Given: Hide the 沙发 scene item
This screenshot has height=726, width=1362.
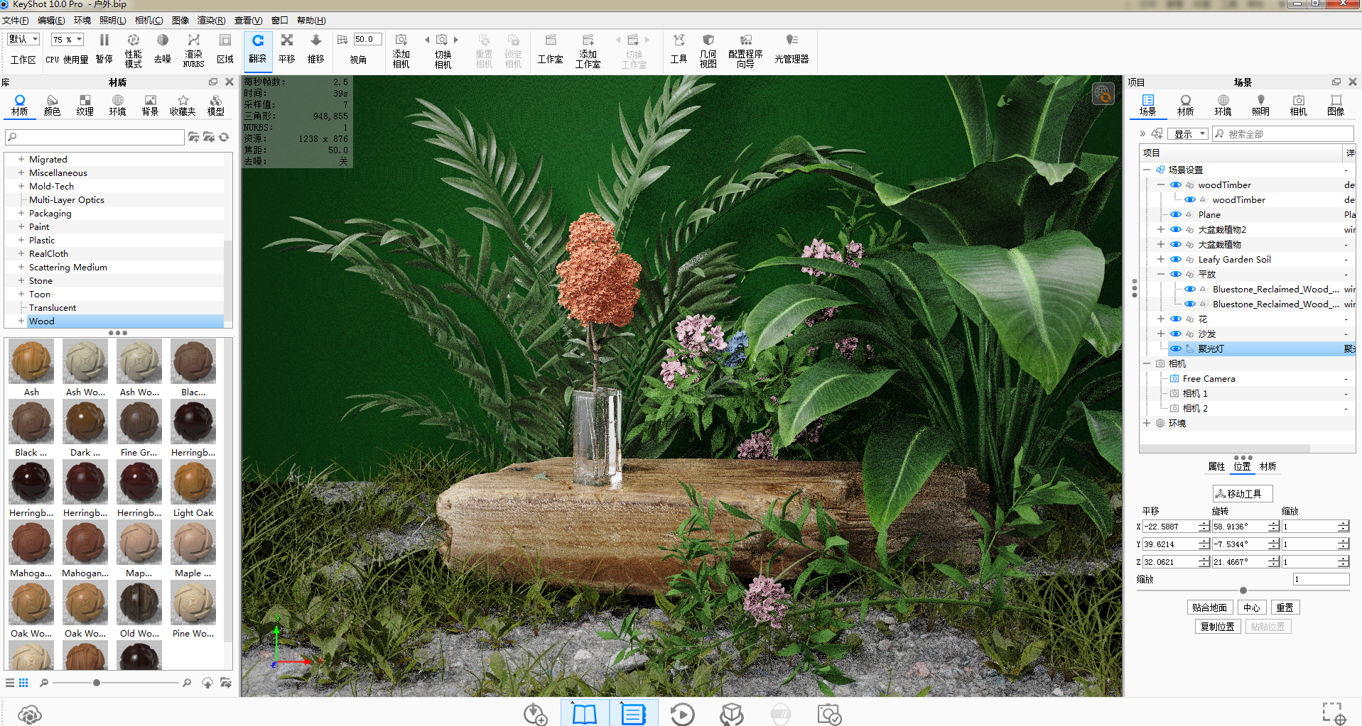Looking at the screenshot, I should pos(1176,334).
